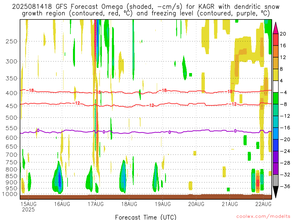Select the 19AUG date label

[x=163, y=204]
